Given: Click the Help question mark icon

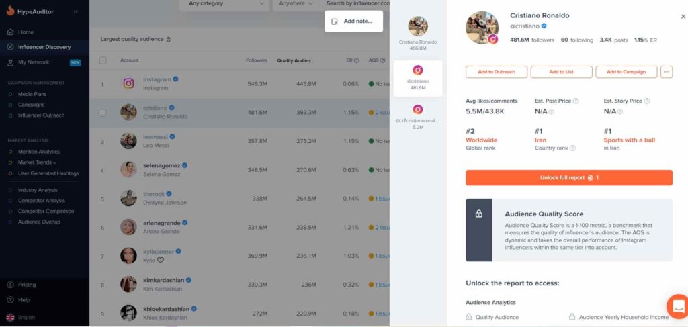Looking at the screenshot, I should point(11,300).
